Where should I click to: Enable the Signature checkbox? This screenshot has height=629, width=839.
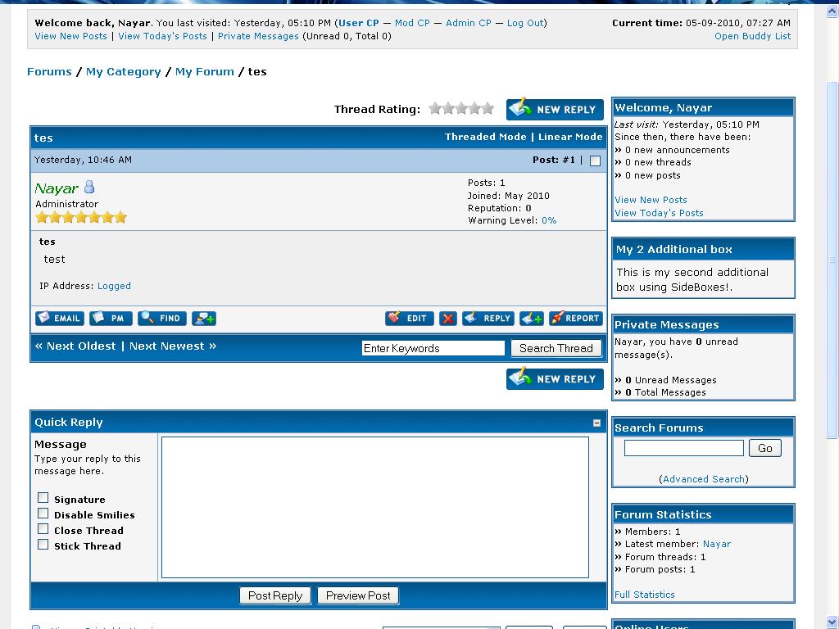point(43,498)
